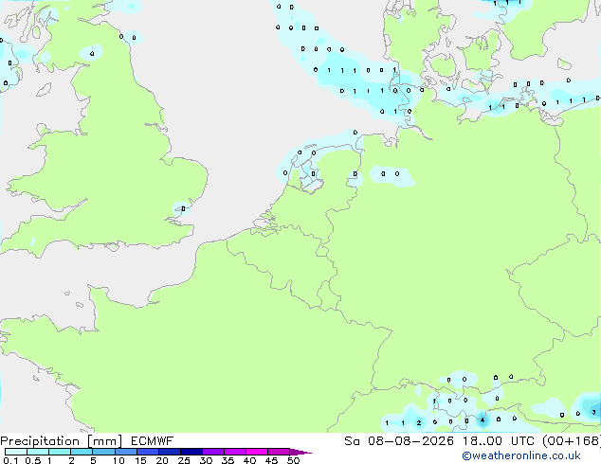Select the 2–5 mm legend color swatch
This screenshot has height=464, width=601.
tap(82, 452)
